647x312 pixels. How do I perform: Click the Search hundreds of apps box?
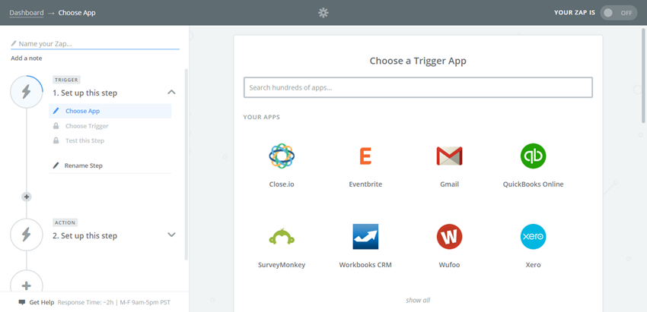click(418, 87)
